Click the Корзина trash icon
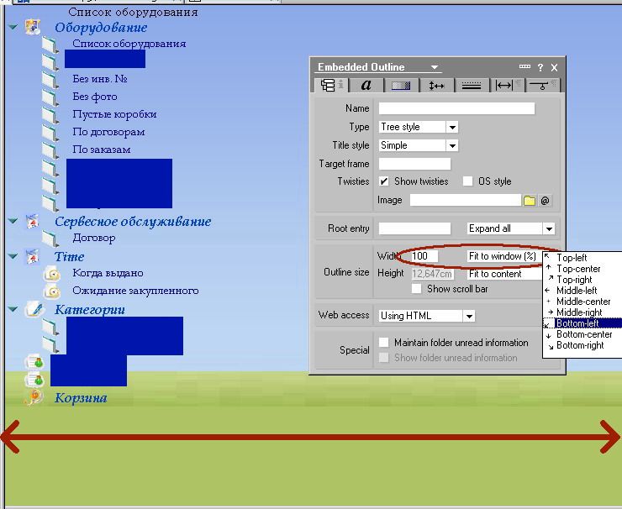This screenshot has height=509, width=622. point(34,398)
